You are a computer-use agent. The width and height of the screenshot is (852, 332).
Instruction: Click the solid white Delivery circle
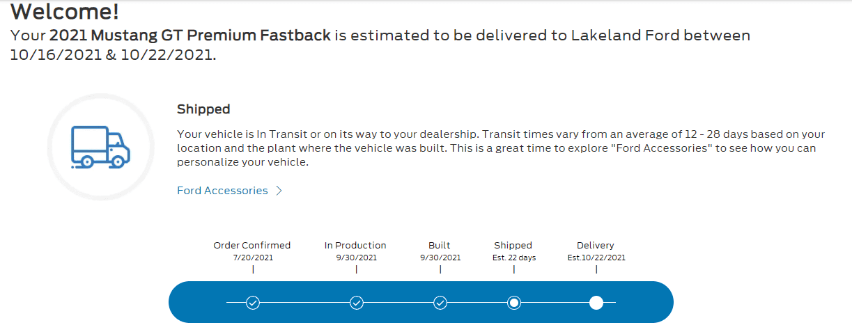(596, 303)
